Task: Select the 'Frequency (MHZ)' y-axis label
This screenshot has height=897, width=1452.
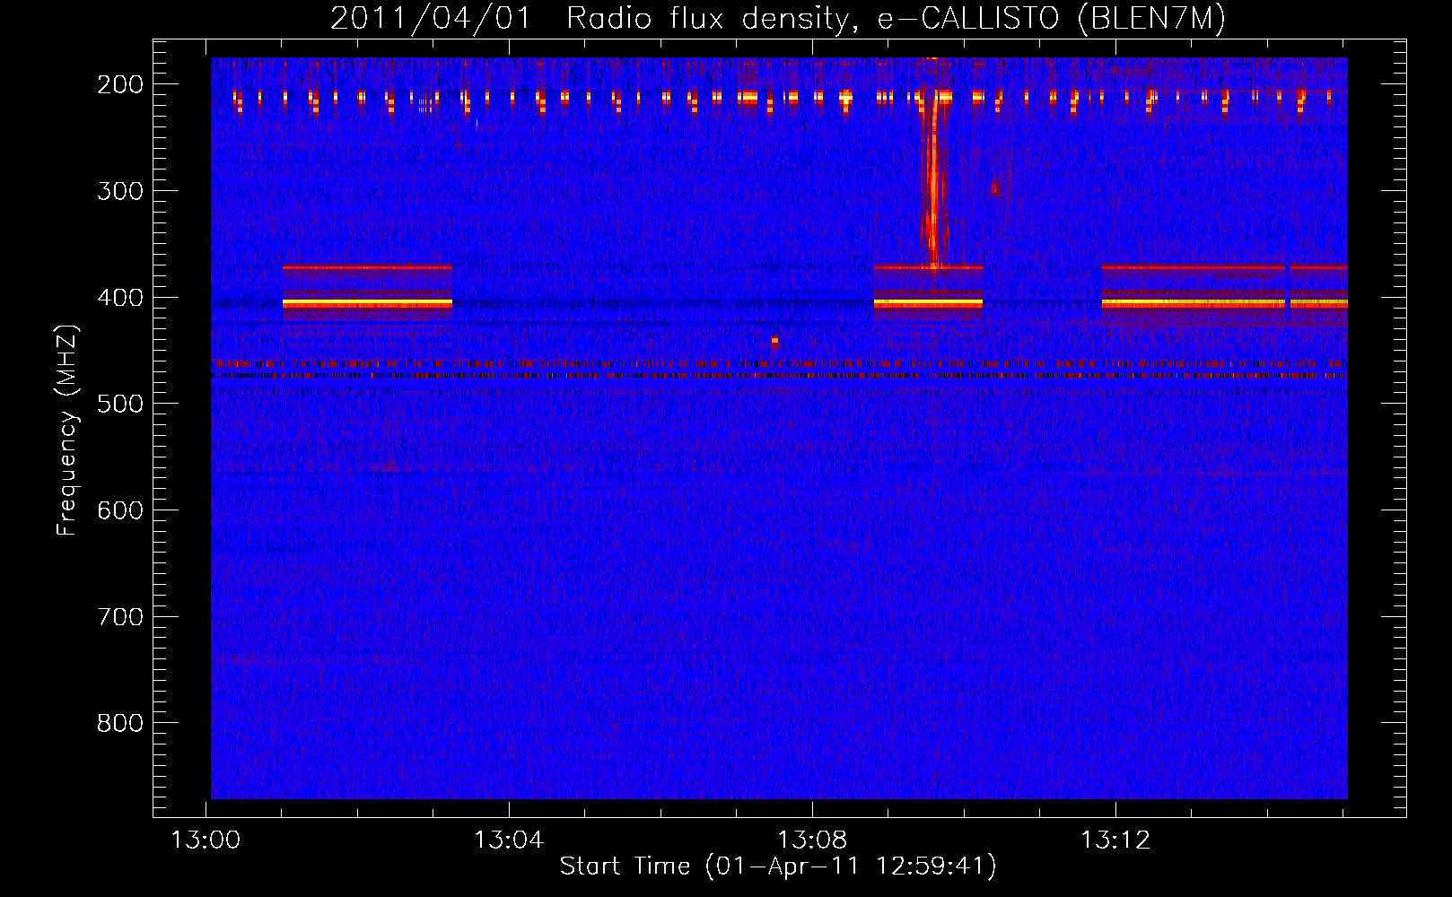Action: pos(67,430)
